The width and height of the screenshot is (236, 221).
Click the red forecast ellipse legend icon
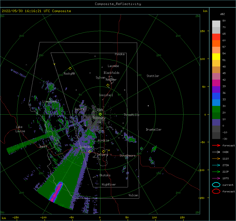[x=216, y=191]
